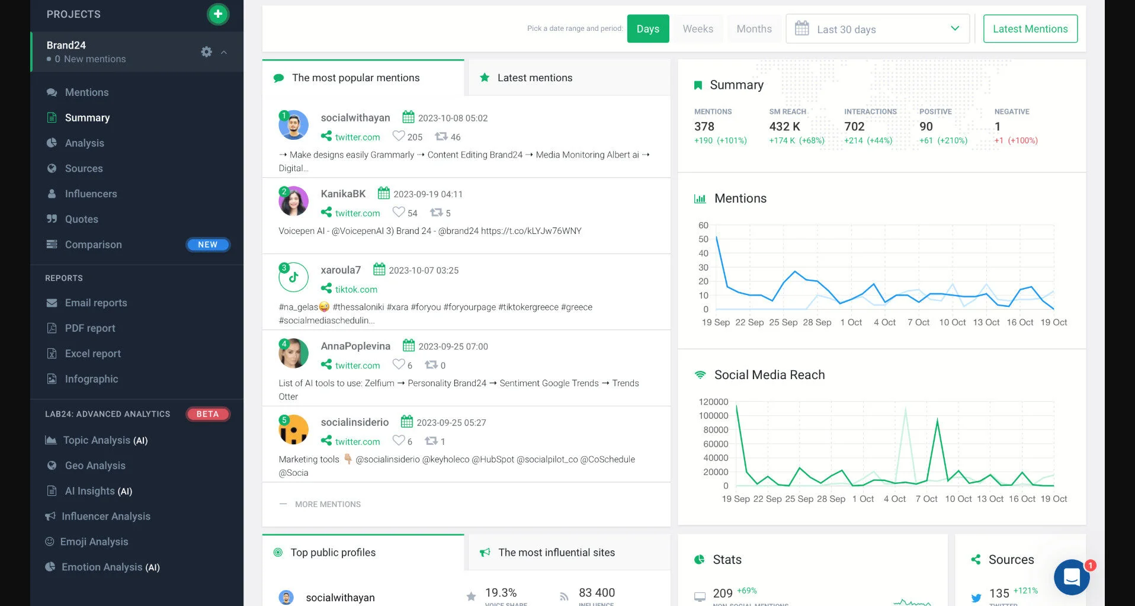The width and height of the screenshot is (1135, 606).
Task: Click the Latest Mentions button
Action: (x=1030, y=28)
